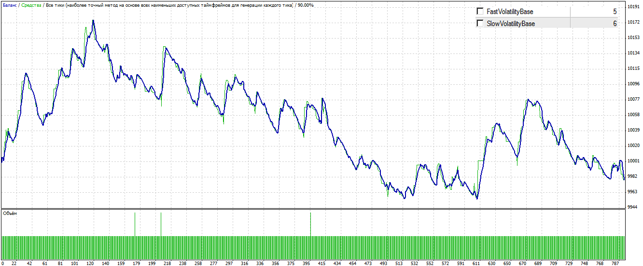Viewport: 643px width, 266px height.
Task: Click trade number 473 on bottom axis
Action: (368, 263)
